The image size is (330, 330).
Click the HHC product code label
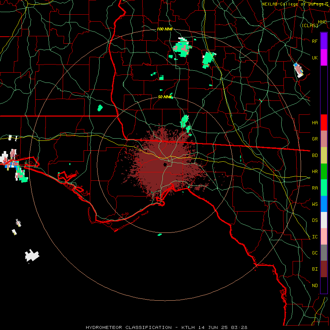322,22
